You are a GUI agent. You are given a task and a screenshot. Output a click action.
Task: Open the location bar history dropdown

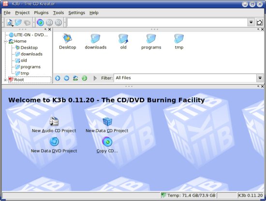point(251,22)
